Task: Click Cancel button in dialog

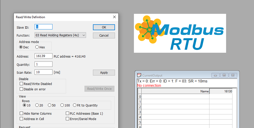Action: click(104, 36)
